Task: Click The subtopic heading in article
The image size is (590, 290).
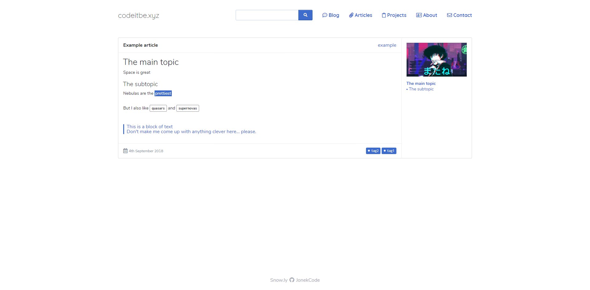Action: pyautogui.click(x=140, y=84)
